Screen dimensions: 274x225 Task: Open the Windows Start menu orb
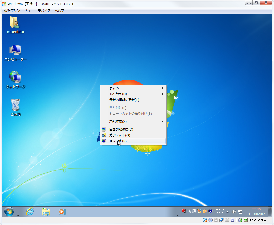coord(9,212)
